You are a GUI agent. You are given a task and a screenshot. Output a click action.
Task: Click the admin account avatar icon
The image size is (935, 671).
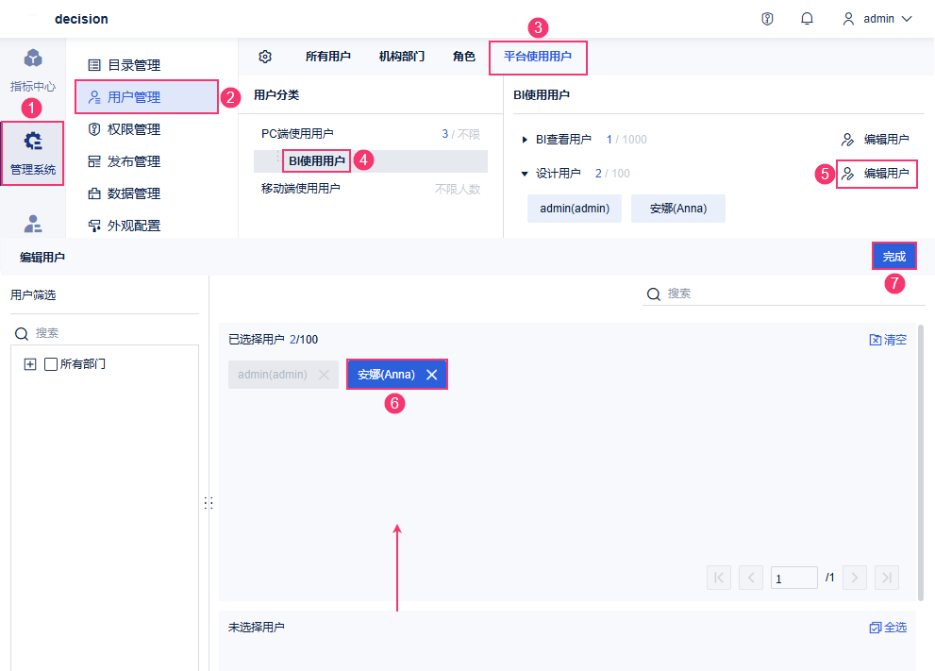pos(848,19)
